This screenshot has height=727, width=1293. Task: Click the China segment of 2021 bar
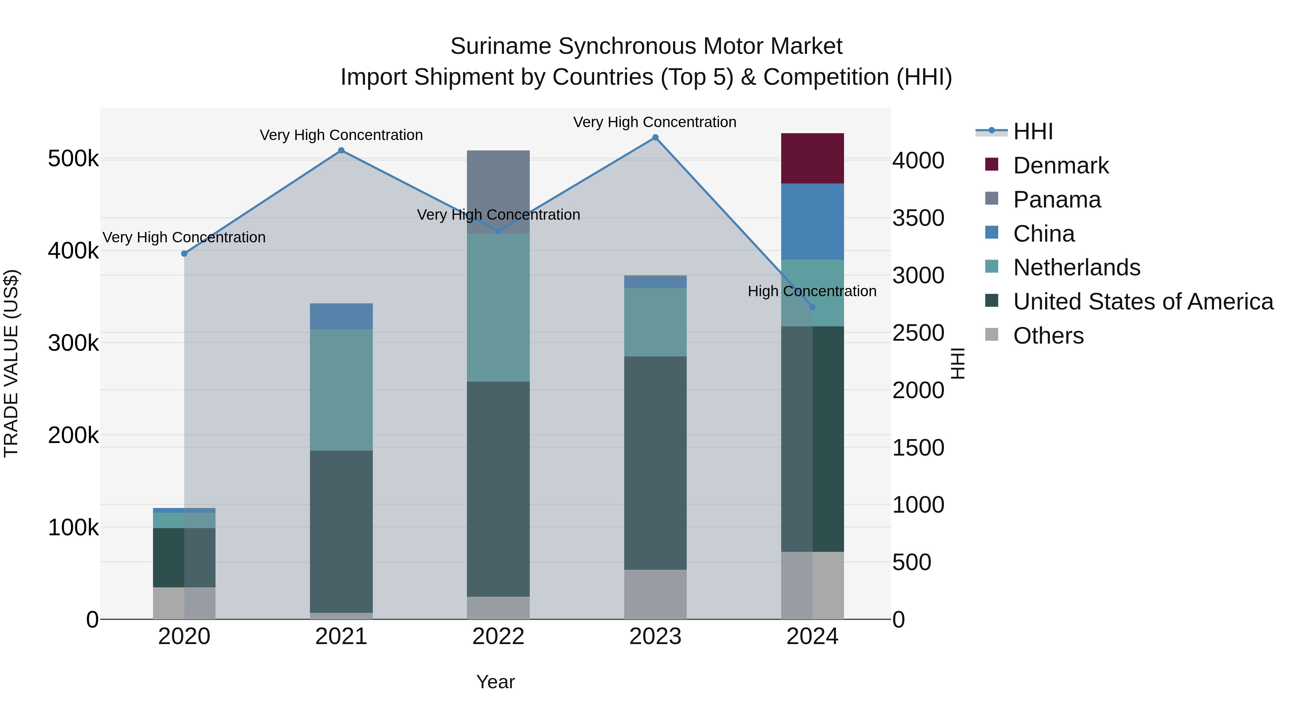coord(341,317)
